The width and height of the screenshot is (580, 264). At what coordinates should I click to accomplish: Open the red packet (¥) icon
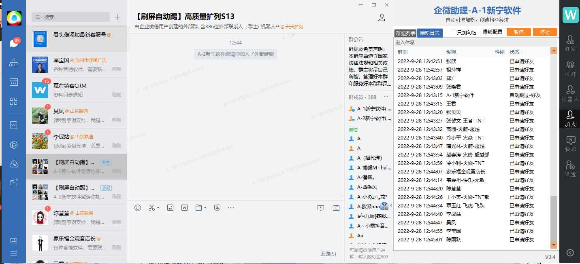tap(217, 208)
